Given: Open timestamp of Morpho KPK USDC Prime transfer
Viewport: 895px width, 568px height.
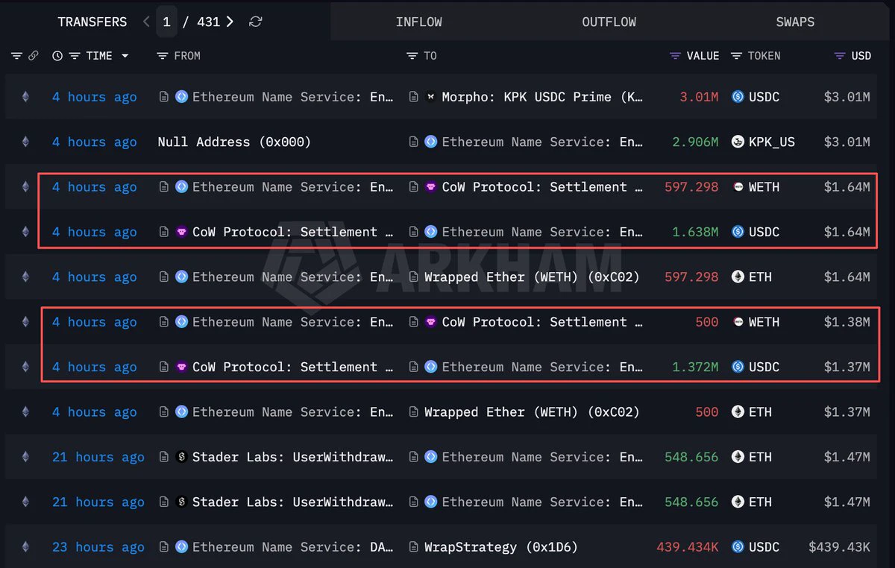Looking at the screenshot, I should point(95,97).
